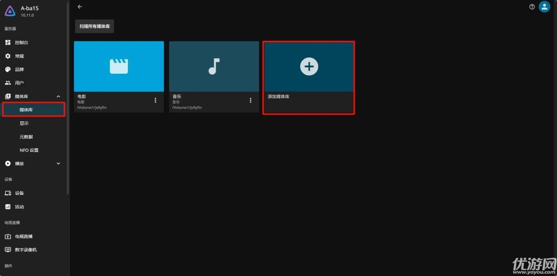Image resolution: width=557 pixels, height=276 pixels.
Task: Open the user profile avatar
Action: pos(544,7)
